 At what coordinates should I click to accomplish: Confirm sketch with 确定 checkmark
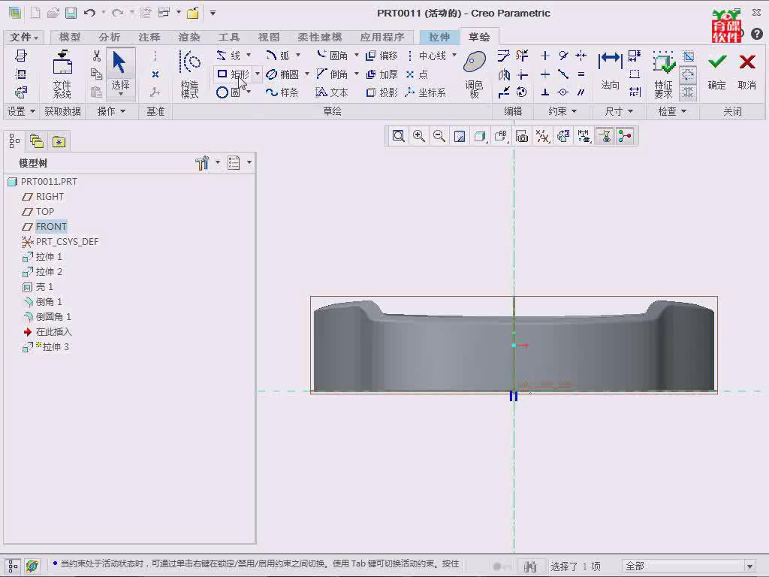pos(717,71)
